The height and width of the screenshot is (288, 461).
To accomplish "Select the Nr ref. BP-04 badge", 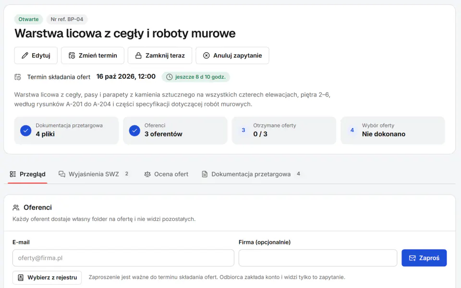I will pos(67,19).
